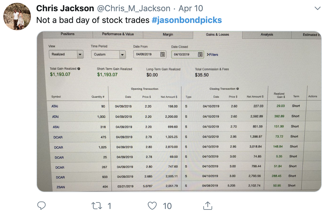Open the Margin tab
The image size is (328, 214).
pos(168,34)
